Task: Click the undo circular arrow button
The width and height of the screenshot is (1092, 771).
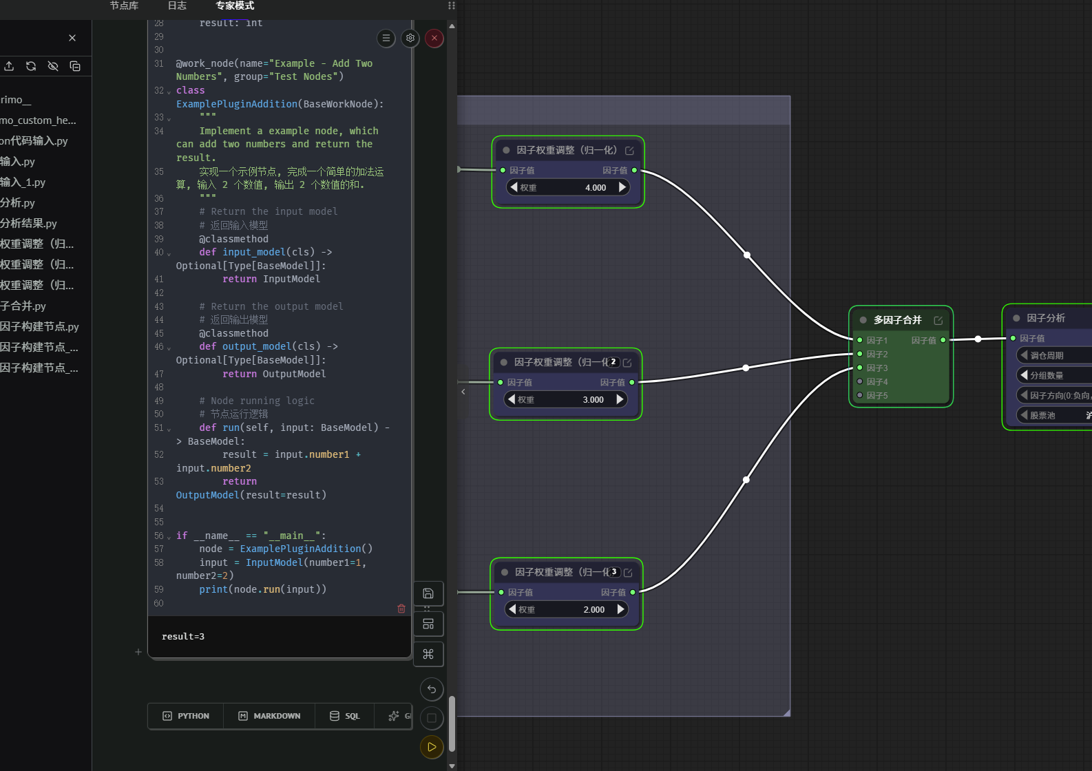Action: (x=432, y=689)
